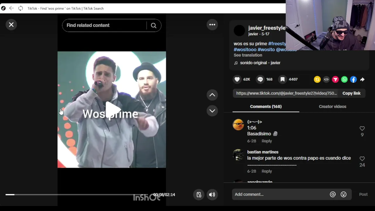Open bastian martines avatar
375x211 pixels.
coord(238,155)
